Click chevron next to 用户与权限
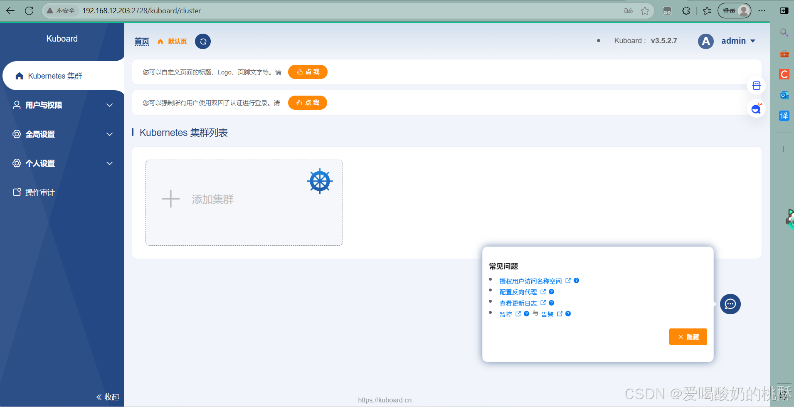The height and width of the screenshot is (407, 794). (x=110, y=105)
